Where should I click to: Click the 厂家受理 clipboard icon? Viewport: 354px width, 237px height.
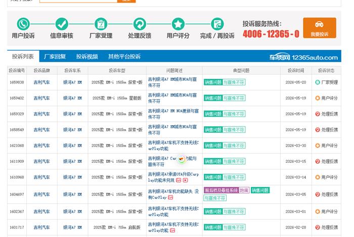click(101, 24)
